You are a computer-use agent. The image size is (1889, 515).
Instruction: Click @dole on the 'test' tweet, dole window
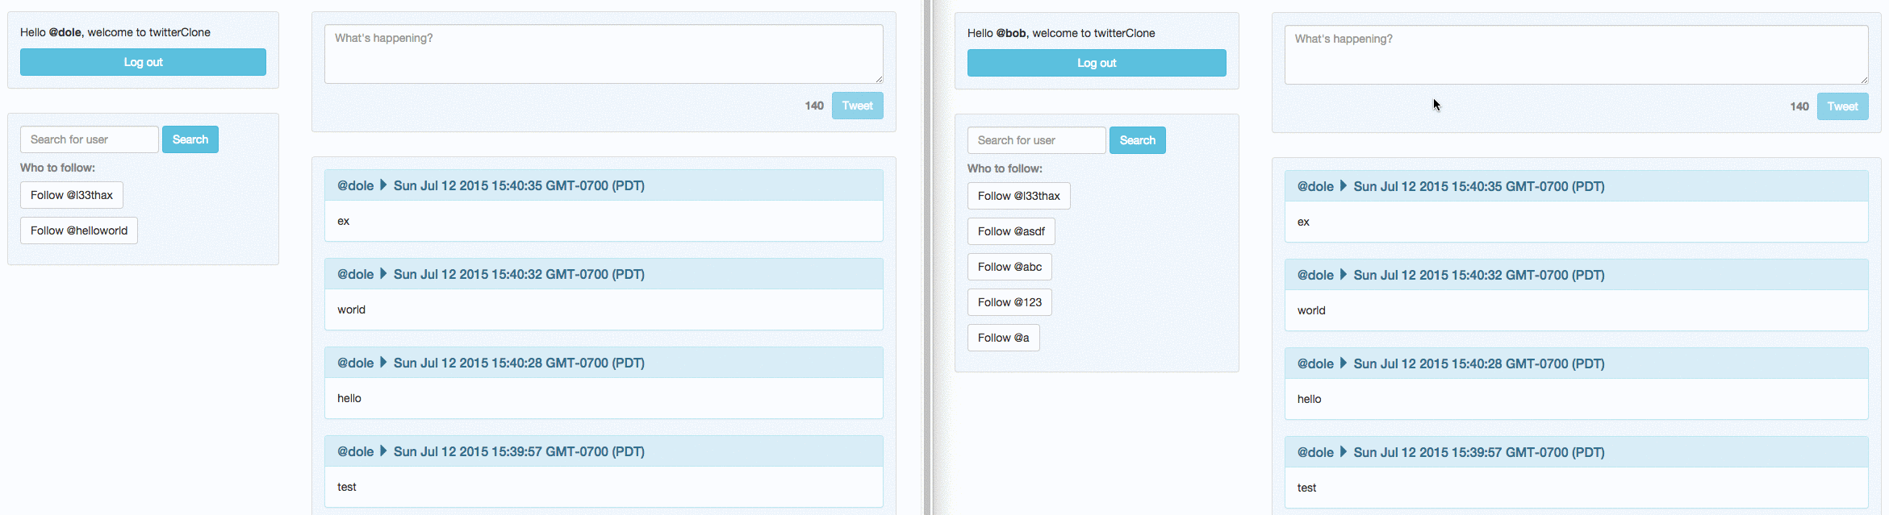tap(356, 451)
